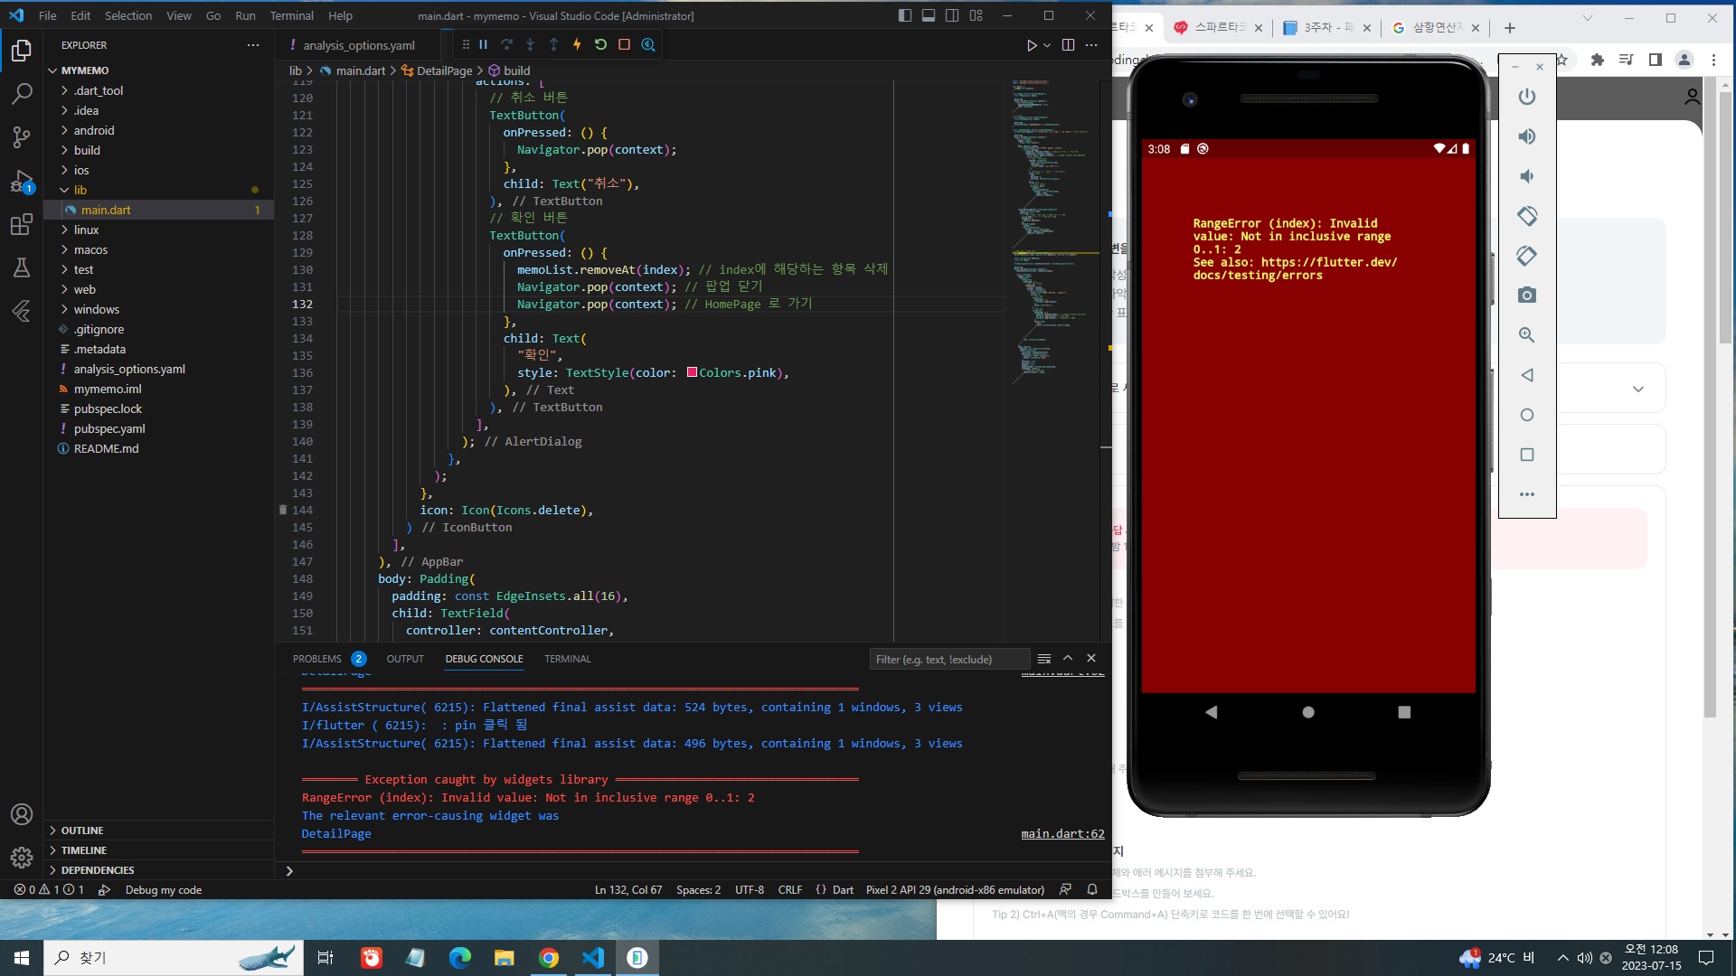This screenshot has width=1736, height=976.
Task: Stop the debug session
Action: pyautogui.click(x=624, y=44)
